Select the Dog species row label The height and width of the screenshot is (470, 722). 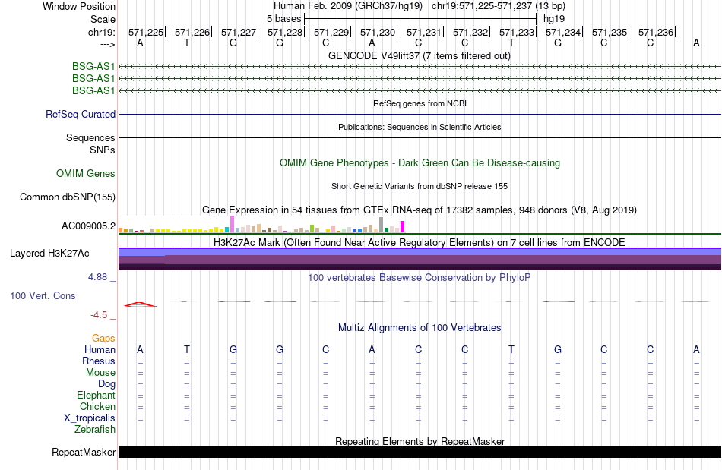click(x=107, y=383)
